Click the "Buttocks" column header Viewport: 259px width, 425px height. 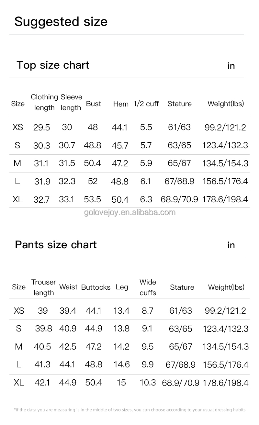pyautogui.click(x=96, y=287)
